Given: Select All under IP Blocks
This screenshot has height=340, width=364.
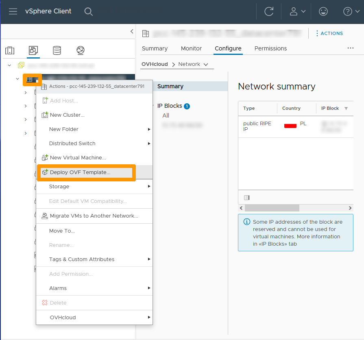Looking at the screenshot, I should click(x=166, y=116).
